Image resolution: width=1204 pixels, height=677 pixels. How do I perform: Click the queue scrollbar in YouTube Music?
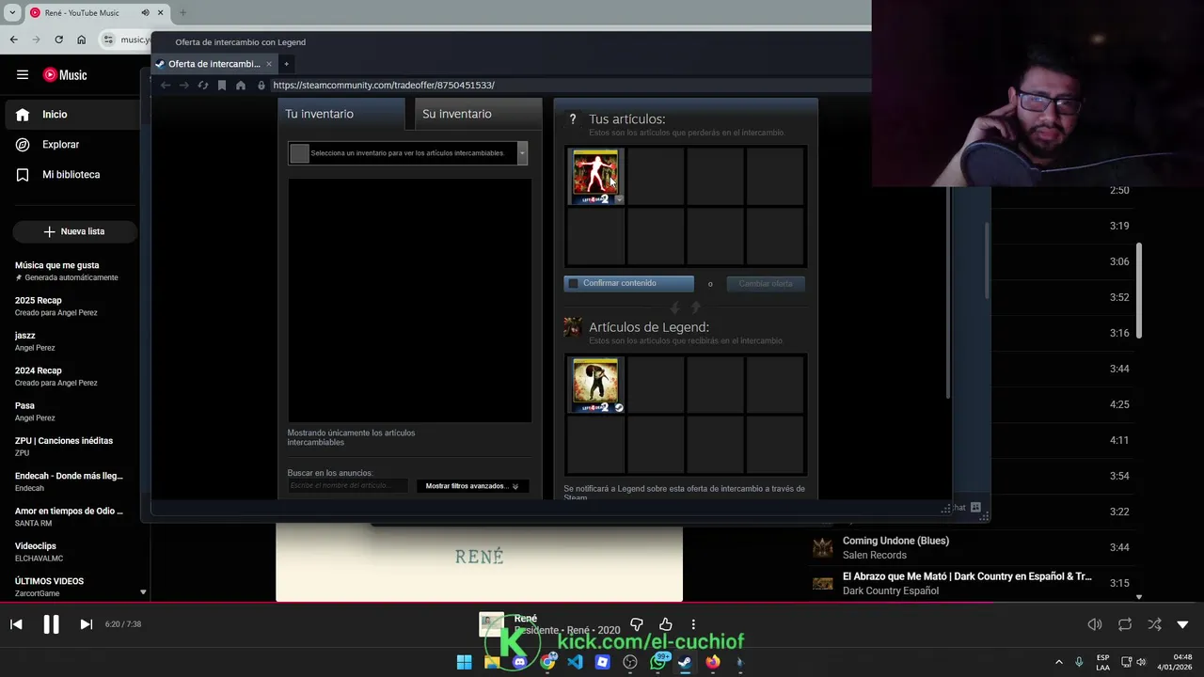point(1139,291)
